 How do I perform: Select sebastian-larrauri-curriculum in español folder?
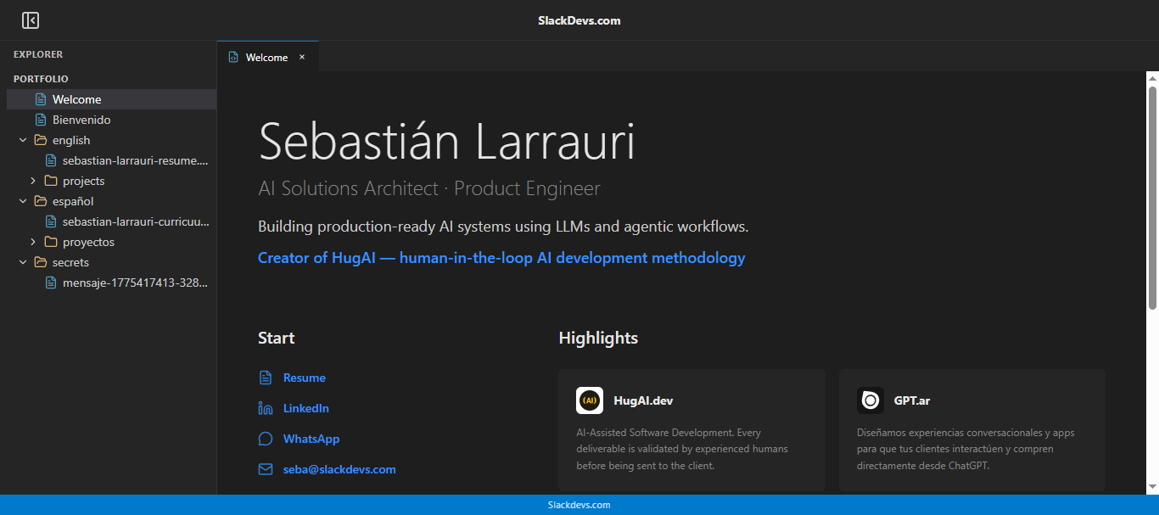134,221
